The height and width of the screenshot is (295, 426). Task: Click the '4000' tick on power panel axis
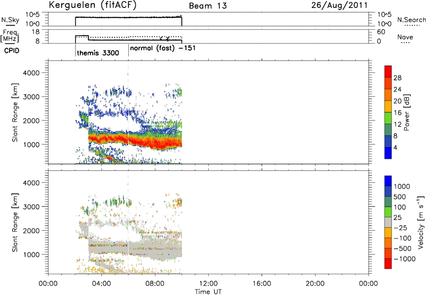(31, 73)
